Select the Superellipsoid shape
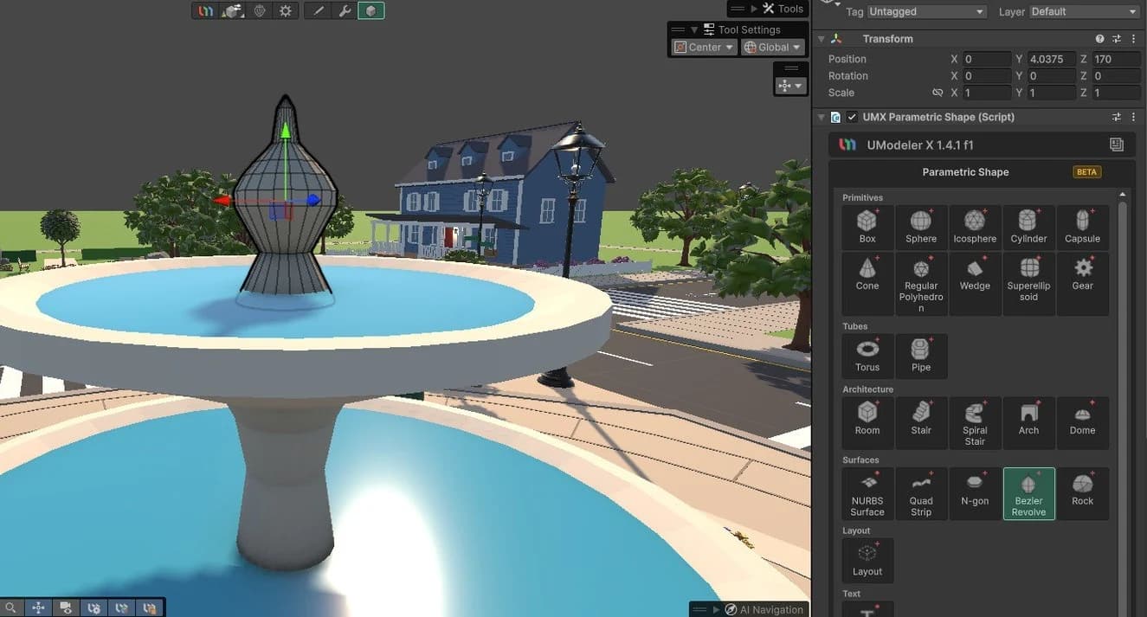The image size is (1147, 617). coord(1028,284)
